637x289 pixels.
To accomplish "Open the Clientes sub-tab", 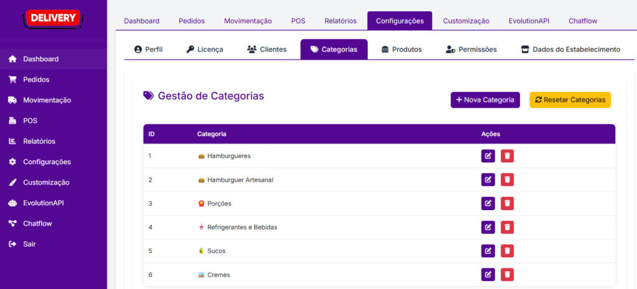I will (x=266, y=50).
